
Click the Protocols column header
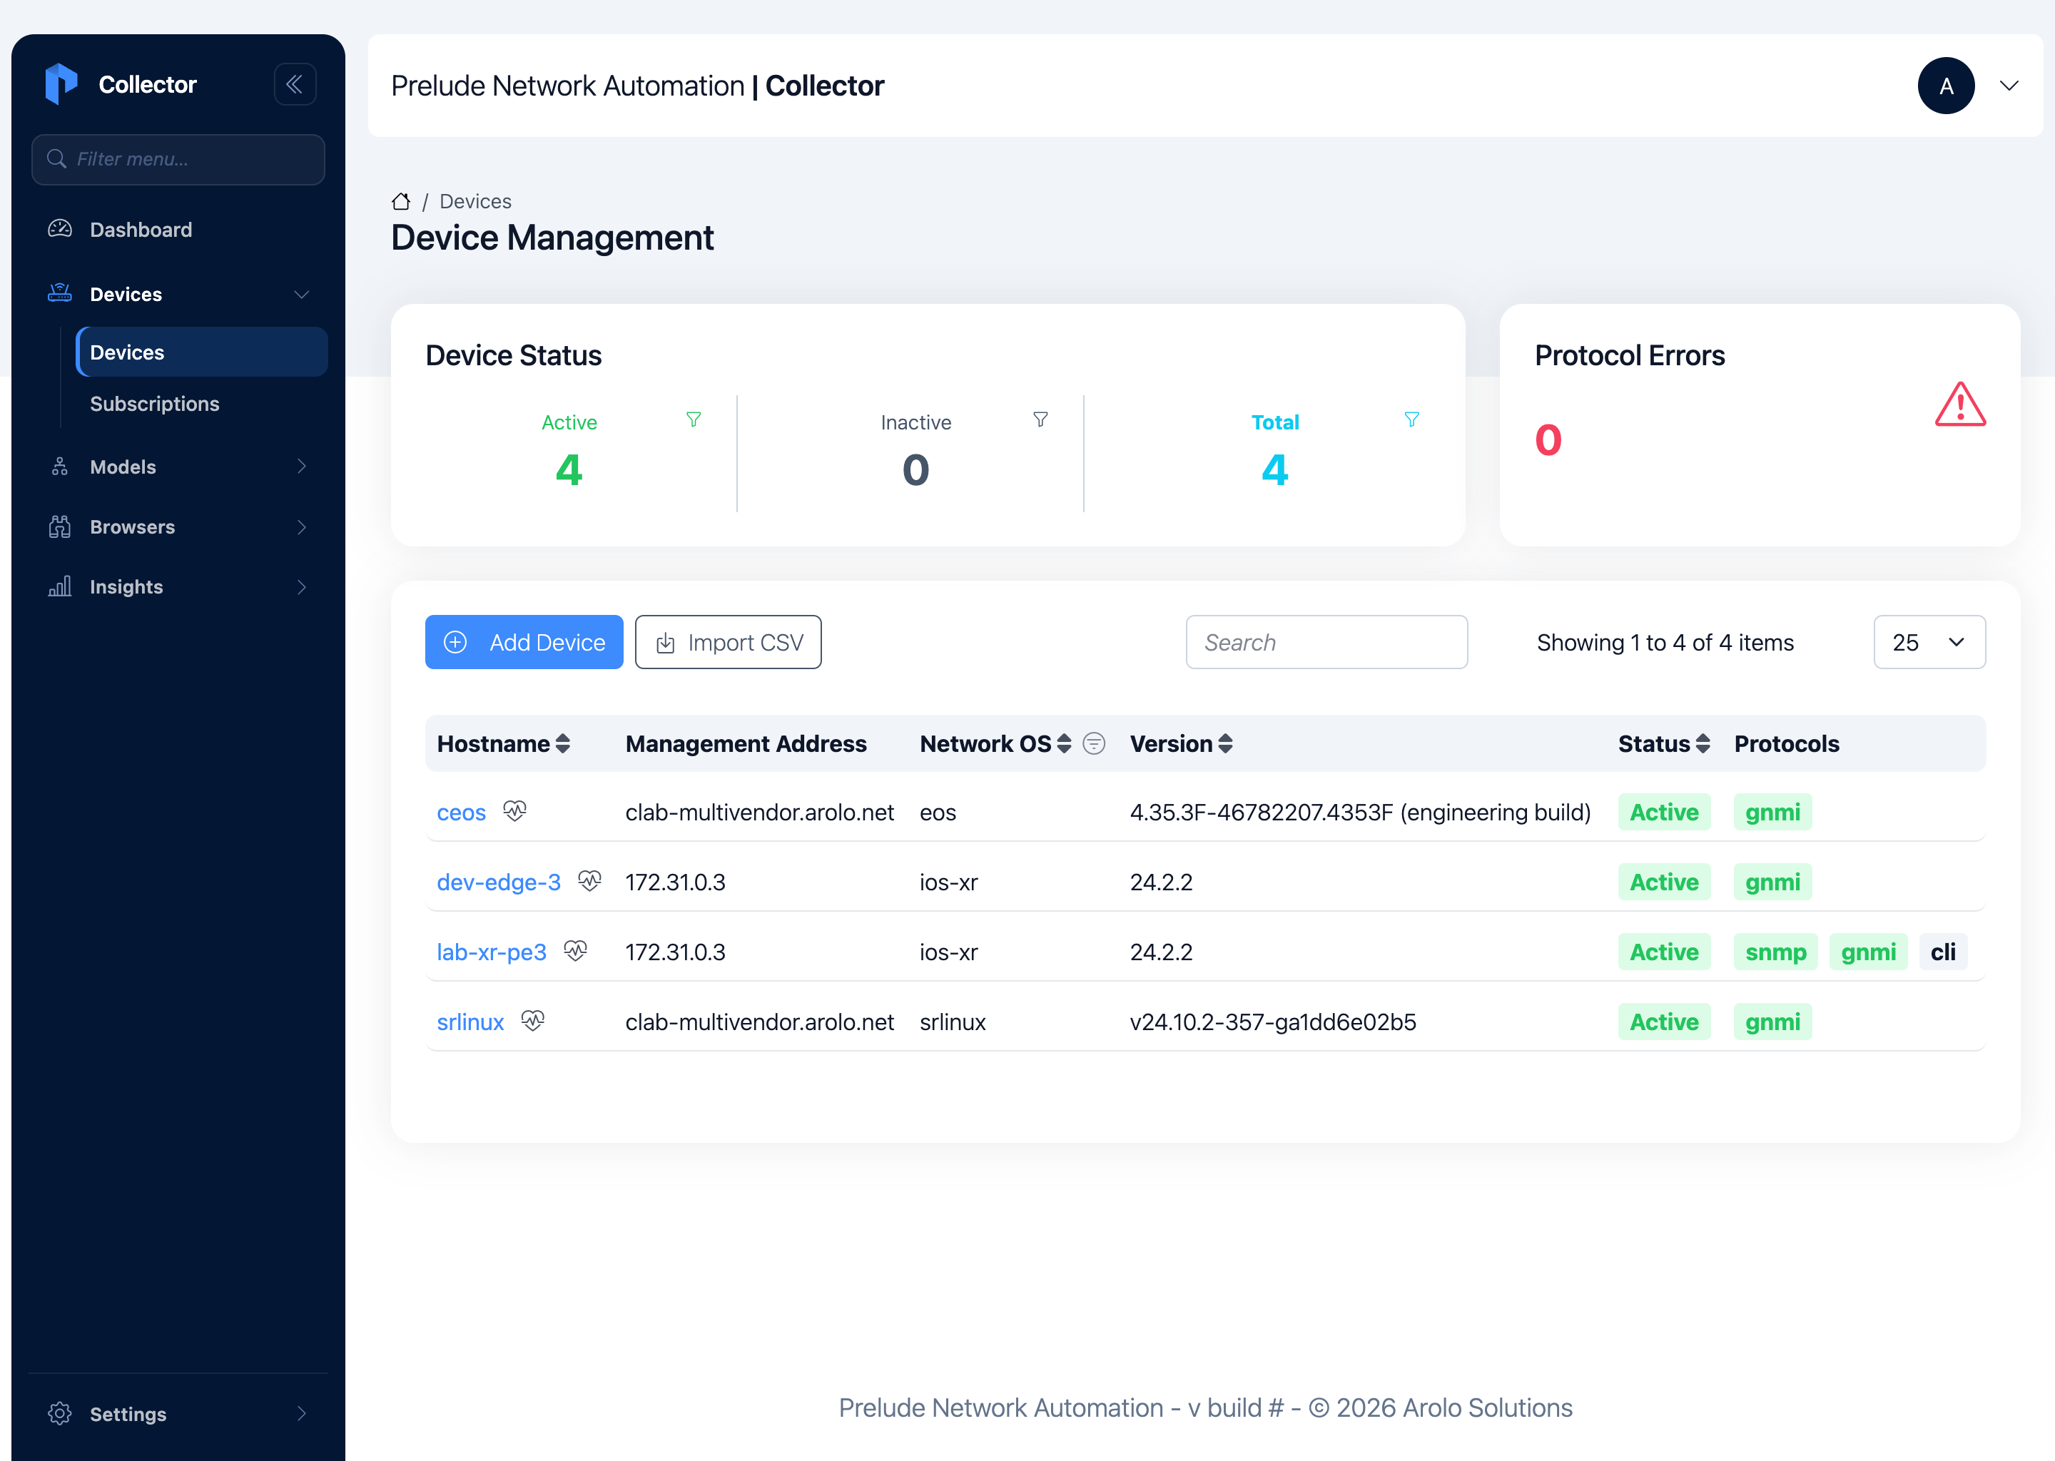1786,744
